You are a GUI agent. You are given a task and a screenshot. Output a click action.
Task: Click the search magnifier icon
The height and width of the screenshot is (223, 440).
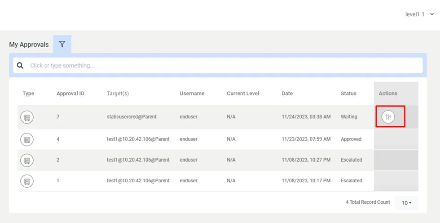tap(20, 65)
